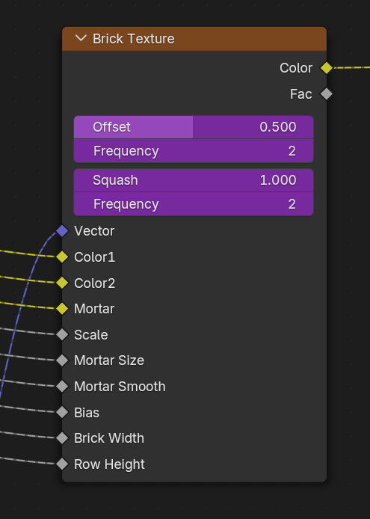Click the Color output label
This screenshot has width=370, height=519.
pyautogui.click(x=296, y=68)
